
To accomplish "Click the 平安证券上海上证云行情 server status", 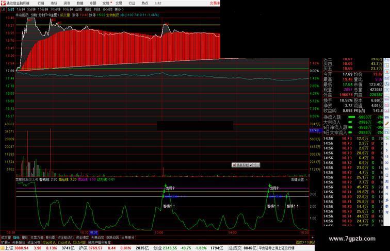I will (277, 248).
